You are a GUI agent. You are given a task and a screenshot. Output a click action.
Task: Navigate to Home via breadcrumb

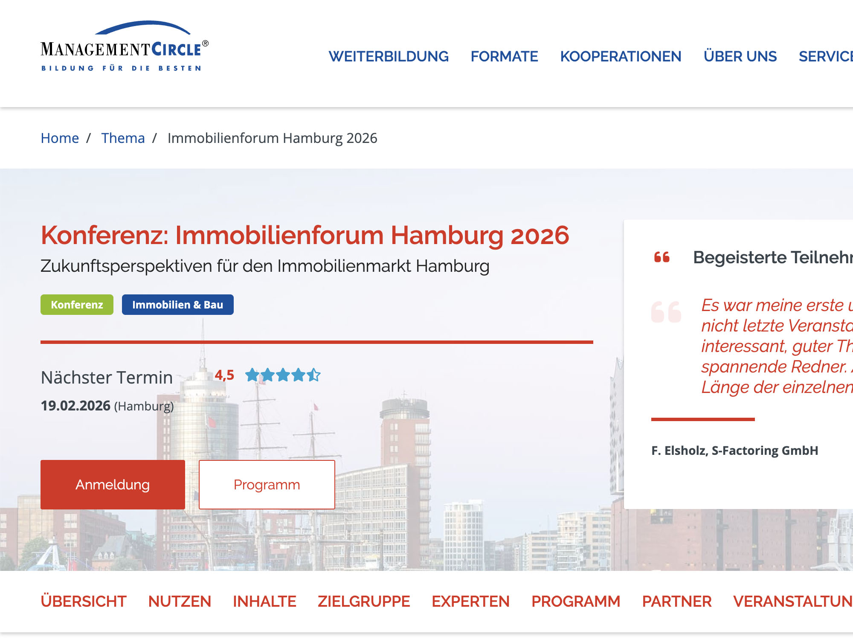pos(59,138)
